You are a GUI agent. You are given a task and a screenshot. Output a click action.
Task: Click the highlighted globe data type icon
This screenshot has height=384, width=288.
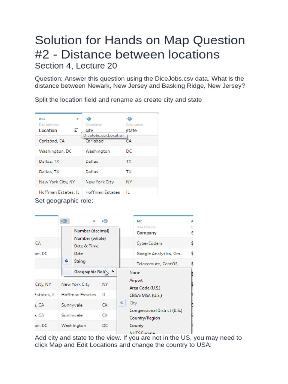pyautogui.click(x=64, y=221)
